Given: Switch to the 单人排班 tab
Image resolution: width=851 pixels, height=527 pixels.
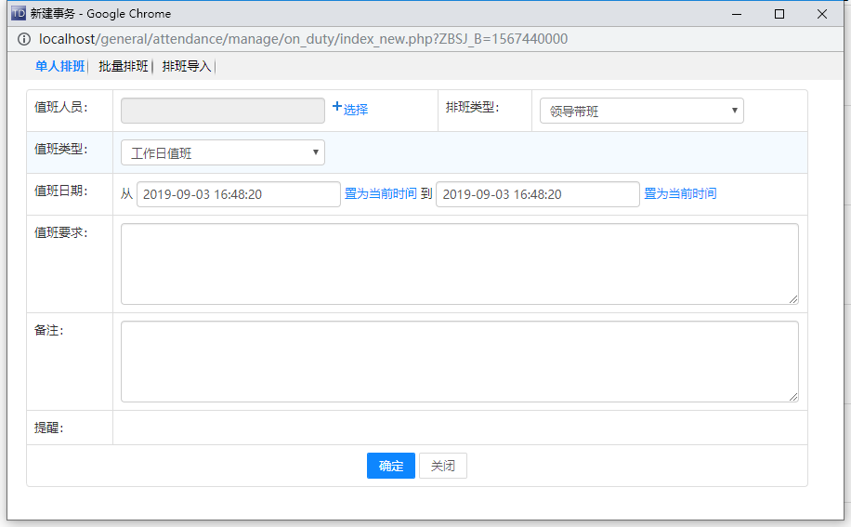Looking at the screenshot, I should pos(59,66).
